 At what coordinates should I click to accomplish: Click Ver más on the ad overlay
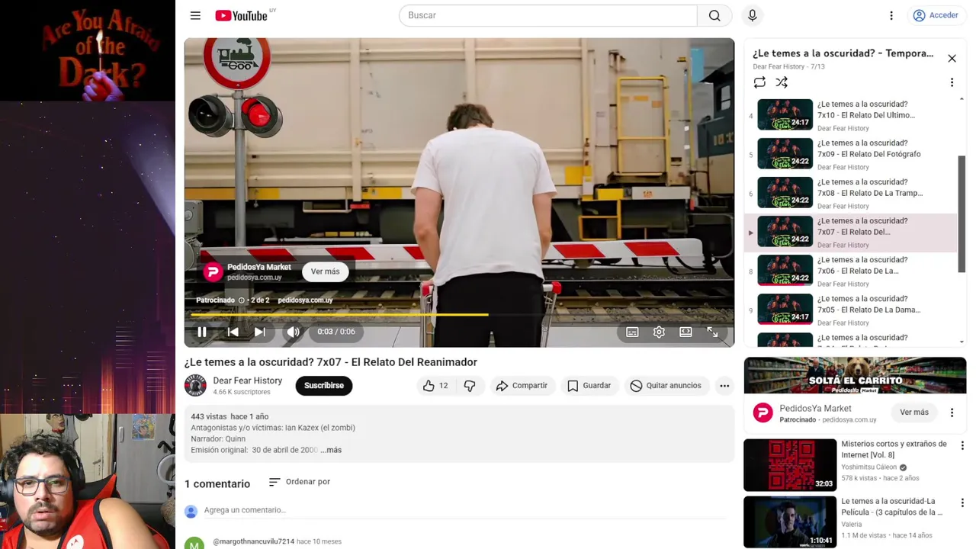pos(325,271)
